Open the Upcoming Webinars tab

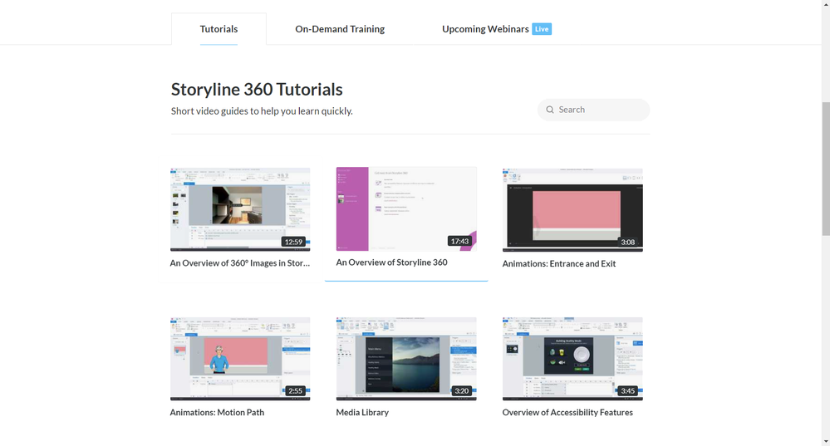click(485, 29)
